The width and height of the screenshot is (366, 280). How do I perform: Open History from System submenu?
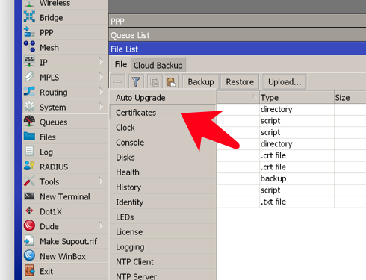click(163, 187)
